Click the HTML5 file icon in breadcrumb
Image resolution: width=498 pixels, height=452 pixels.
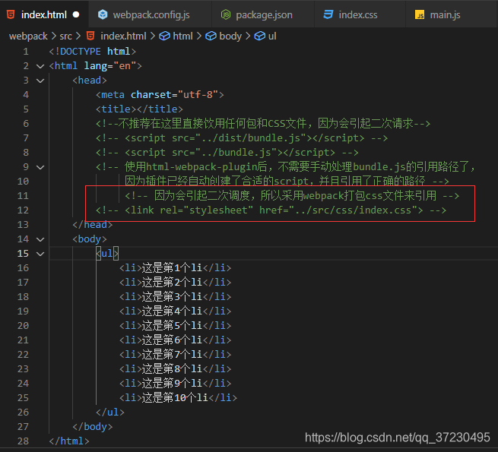tap(90, 36)
